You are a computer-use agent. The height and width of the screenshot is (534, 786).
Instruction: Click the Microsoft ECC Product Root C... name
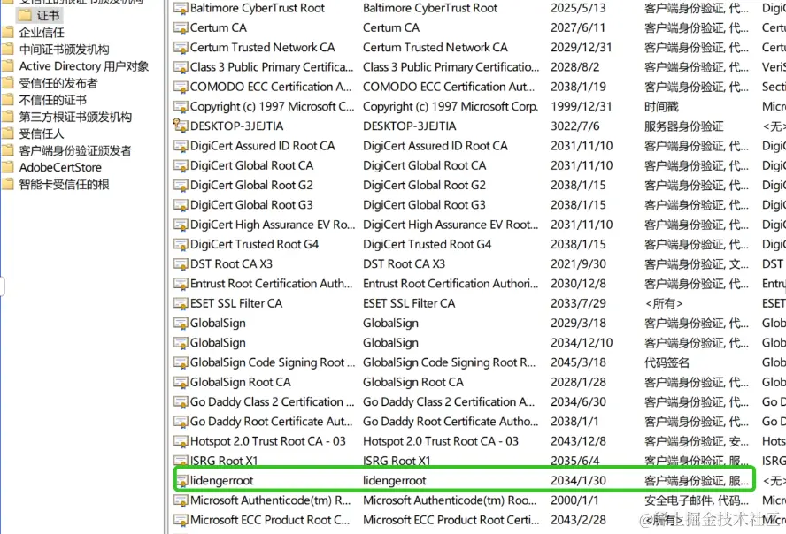click(270, 520)
